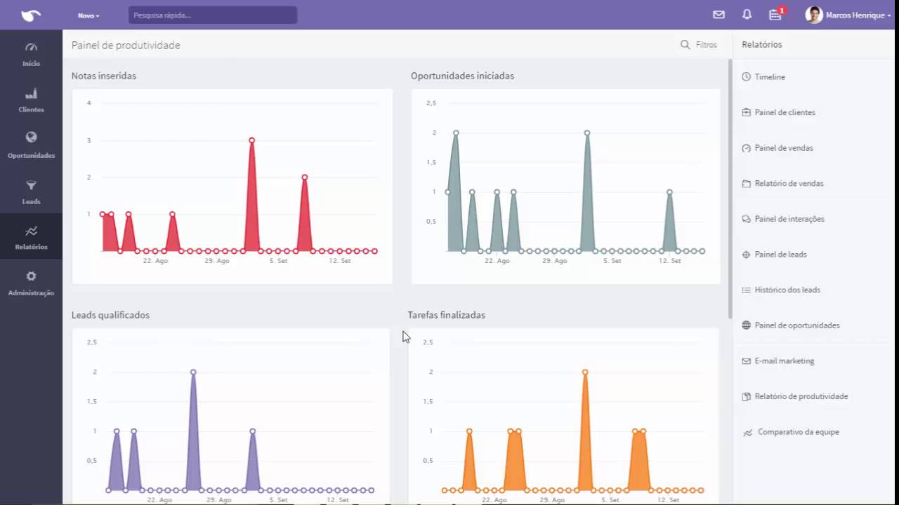Click the icon beside Painel de leads
Screen dimensions: 899x505
(x=747, y=255)
